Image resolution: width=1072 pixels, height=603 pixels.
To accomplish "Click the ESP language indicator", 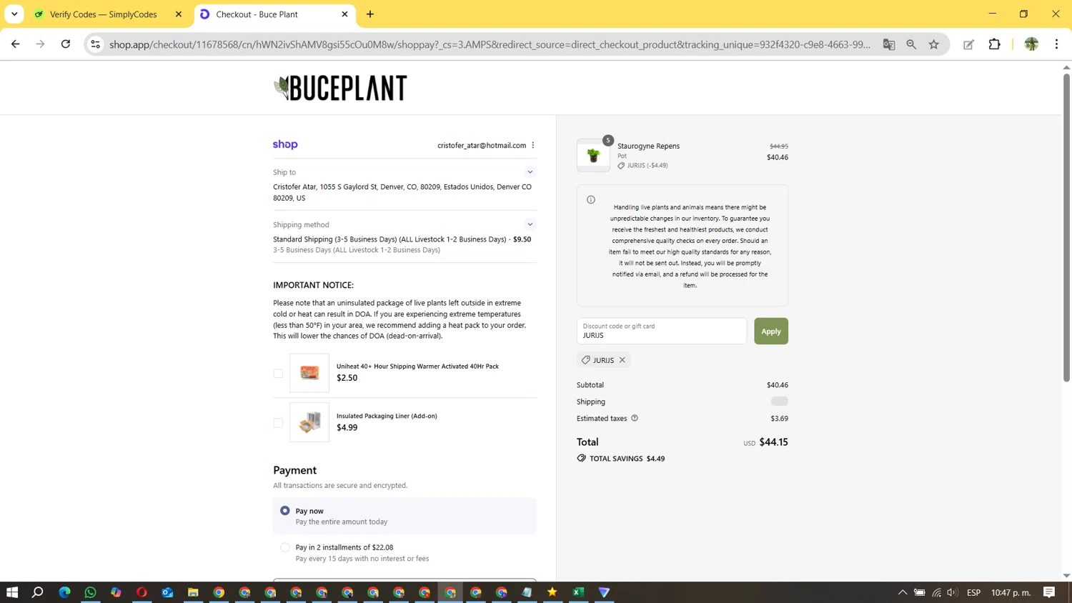I will pos(973,592).
